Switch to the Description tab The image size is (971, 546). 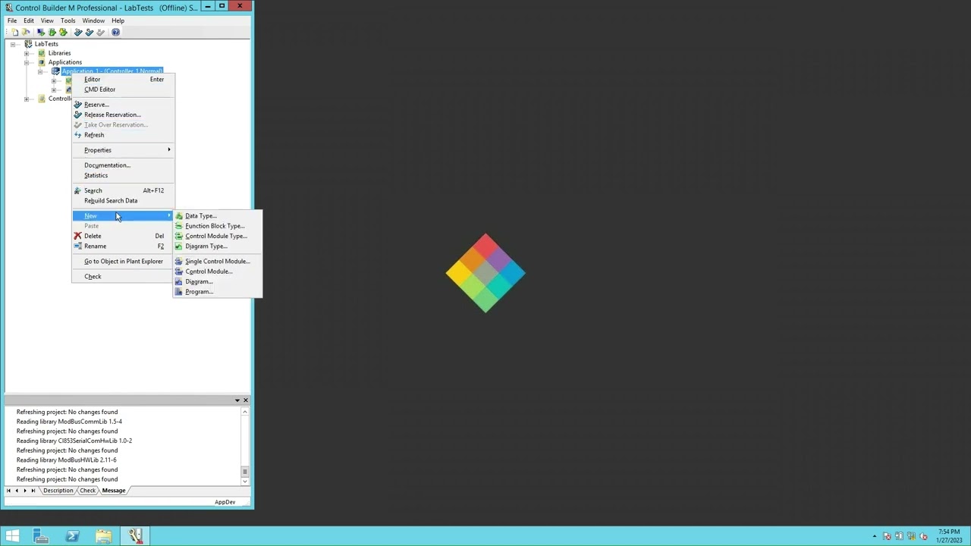tap(58, 491)
